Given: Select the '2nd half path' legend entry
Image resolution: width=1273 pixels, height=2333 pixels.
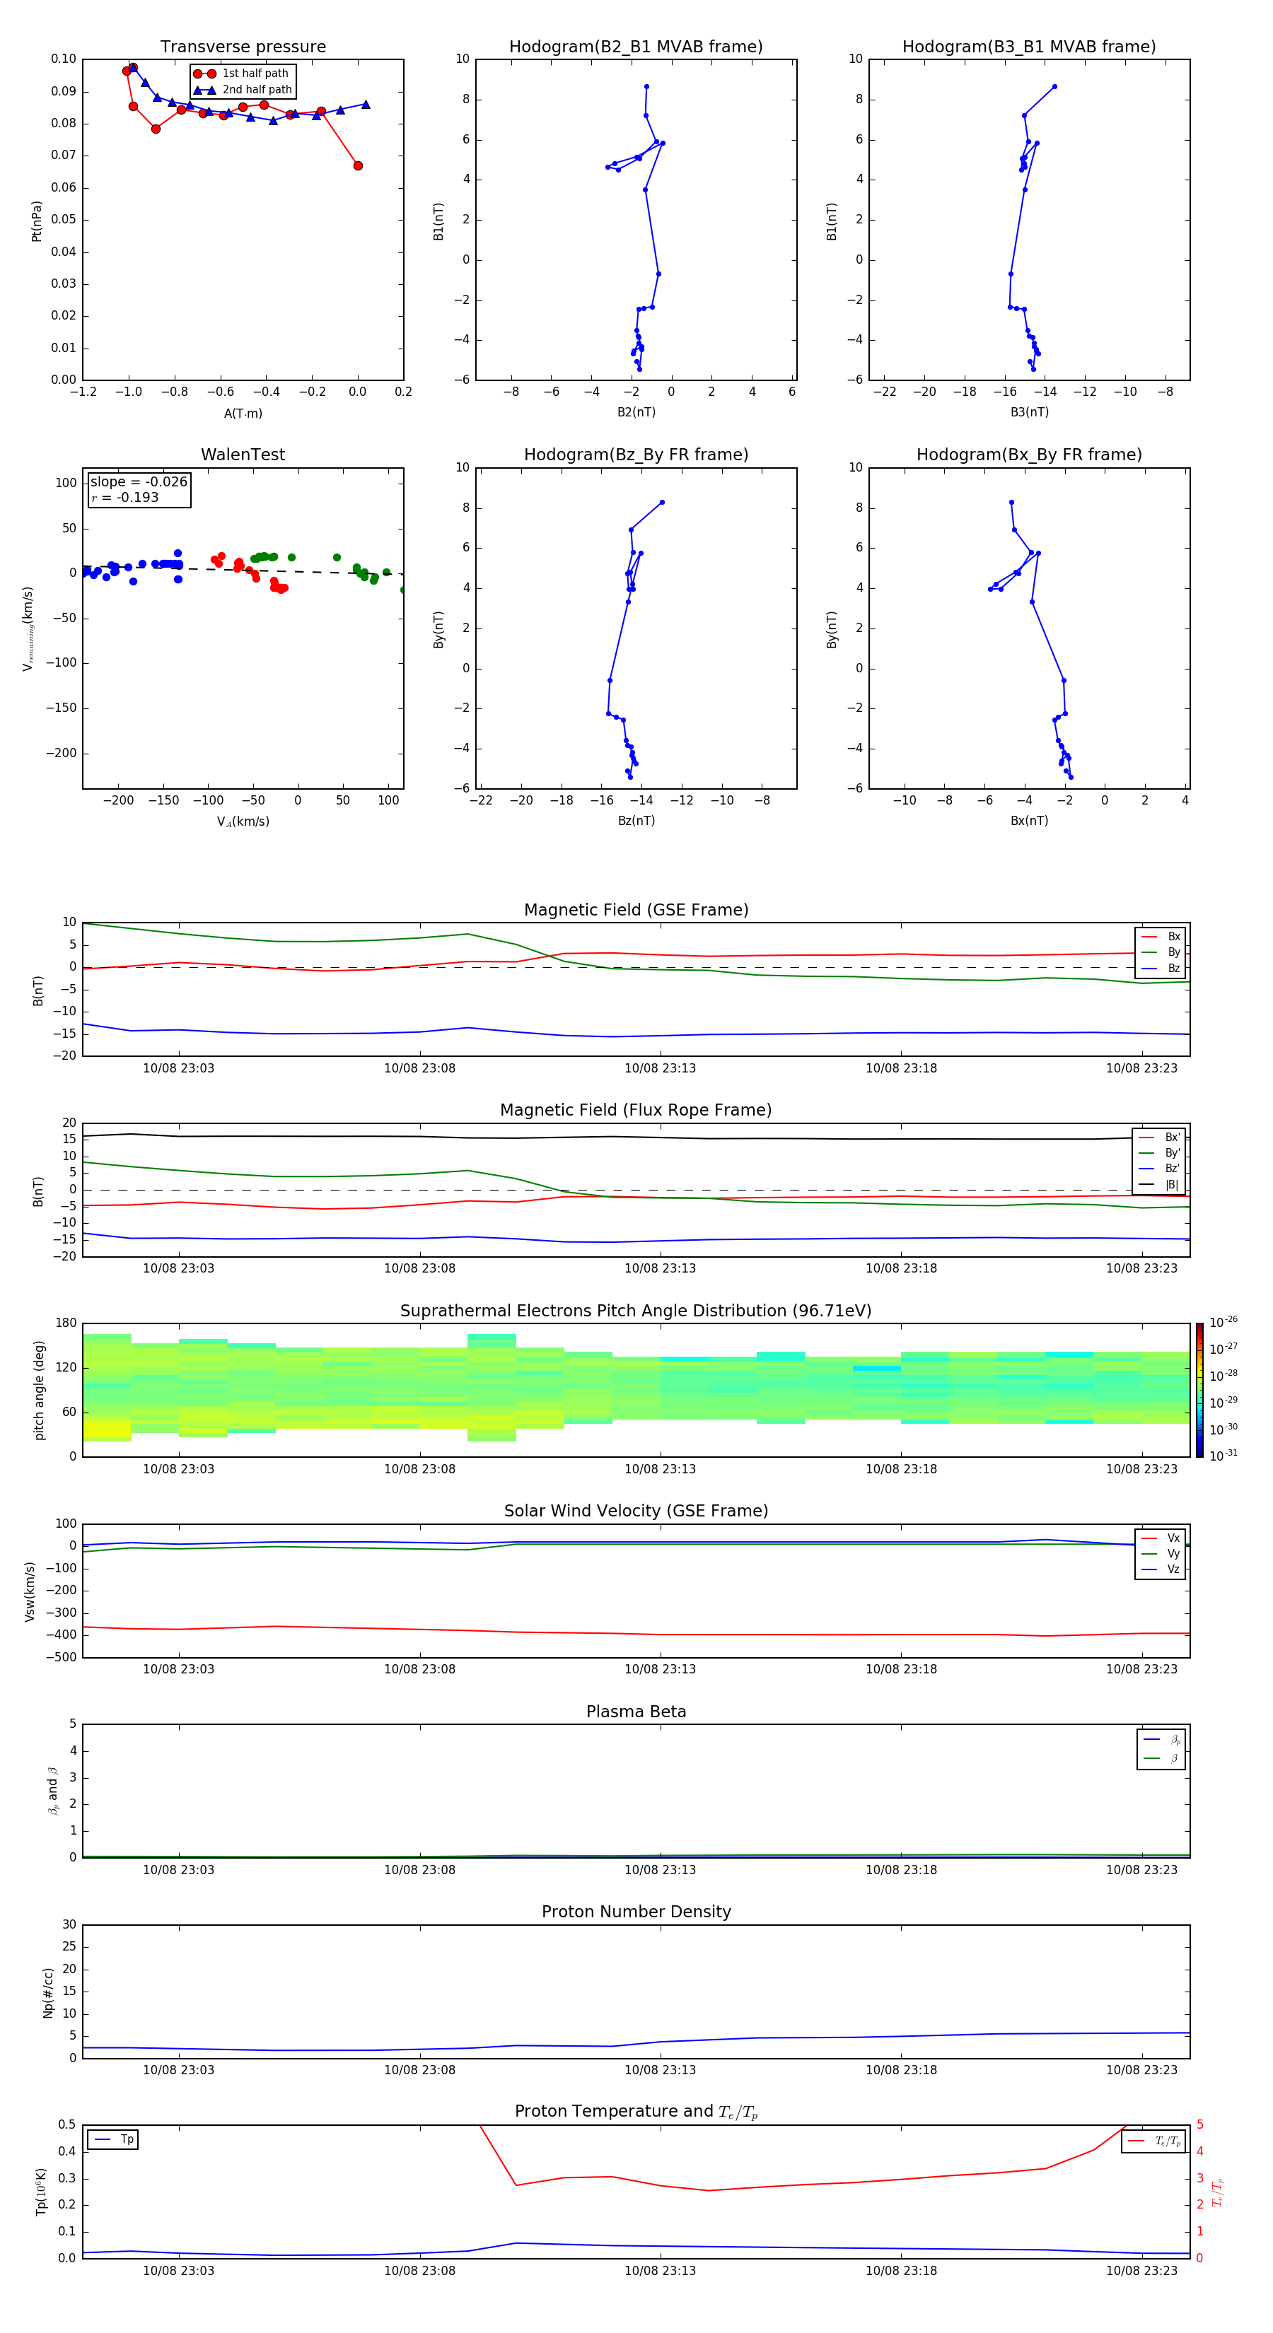Looking at the screenshot, I should 243,90.
